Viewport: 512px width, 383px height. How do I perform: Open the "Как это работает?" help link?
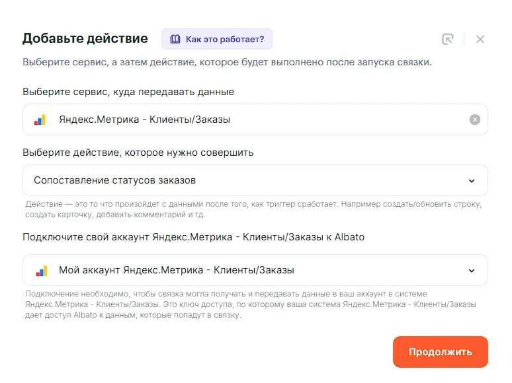217,39
